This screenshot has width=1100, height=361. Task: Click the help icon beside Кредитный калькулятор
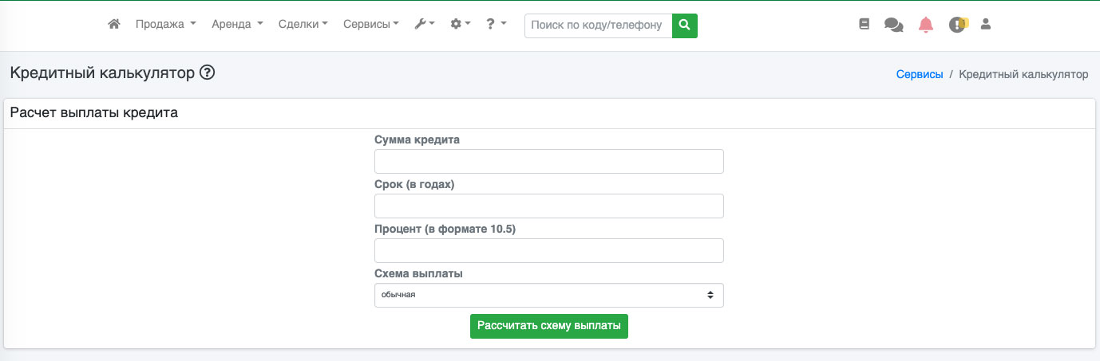point(208,73)
